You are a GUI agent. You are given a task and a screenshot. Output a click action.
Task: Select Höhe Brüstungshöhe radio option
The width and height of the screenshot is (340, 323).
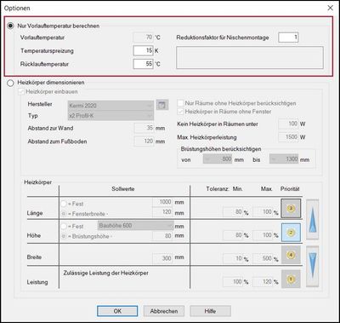pos(64,236)
